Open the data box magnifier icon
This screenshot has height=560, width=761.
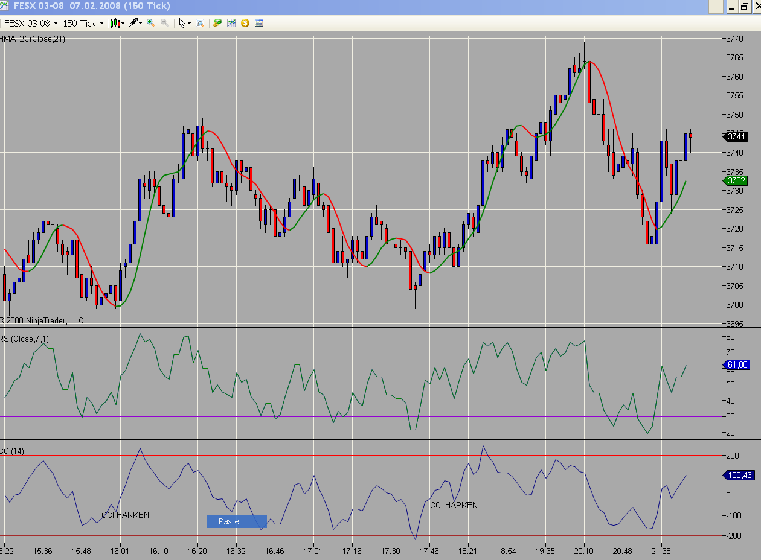[x=200, y=23]
